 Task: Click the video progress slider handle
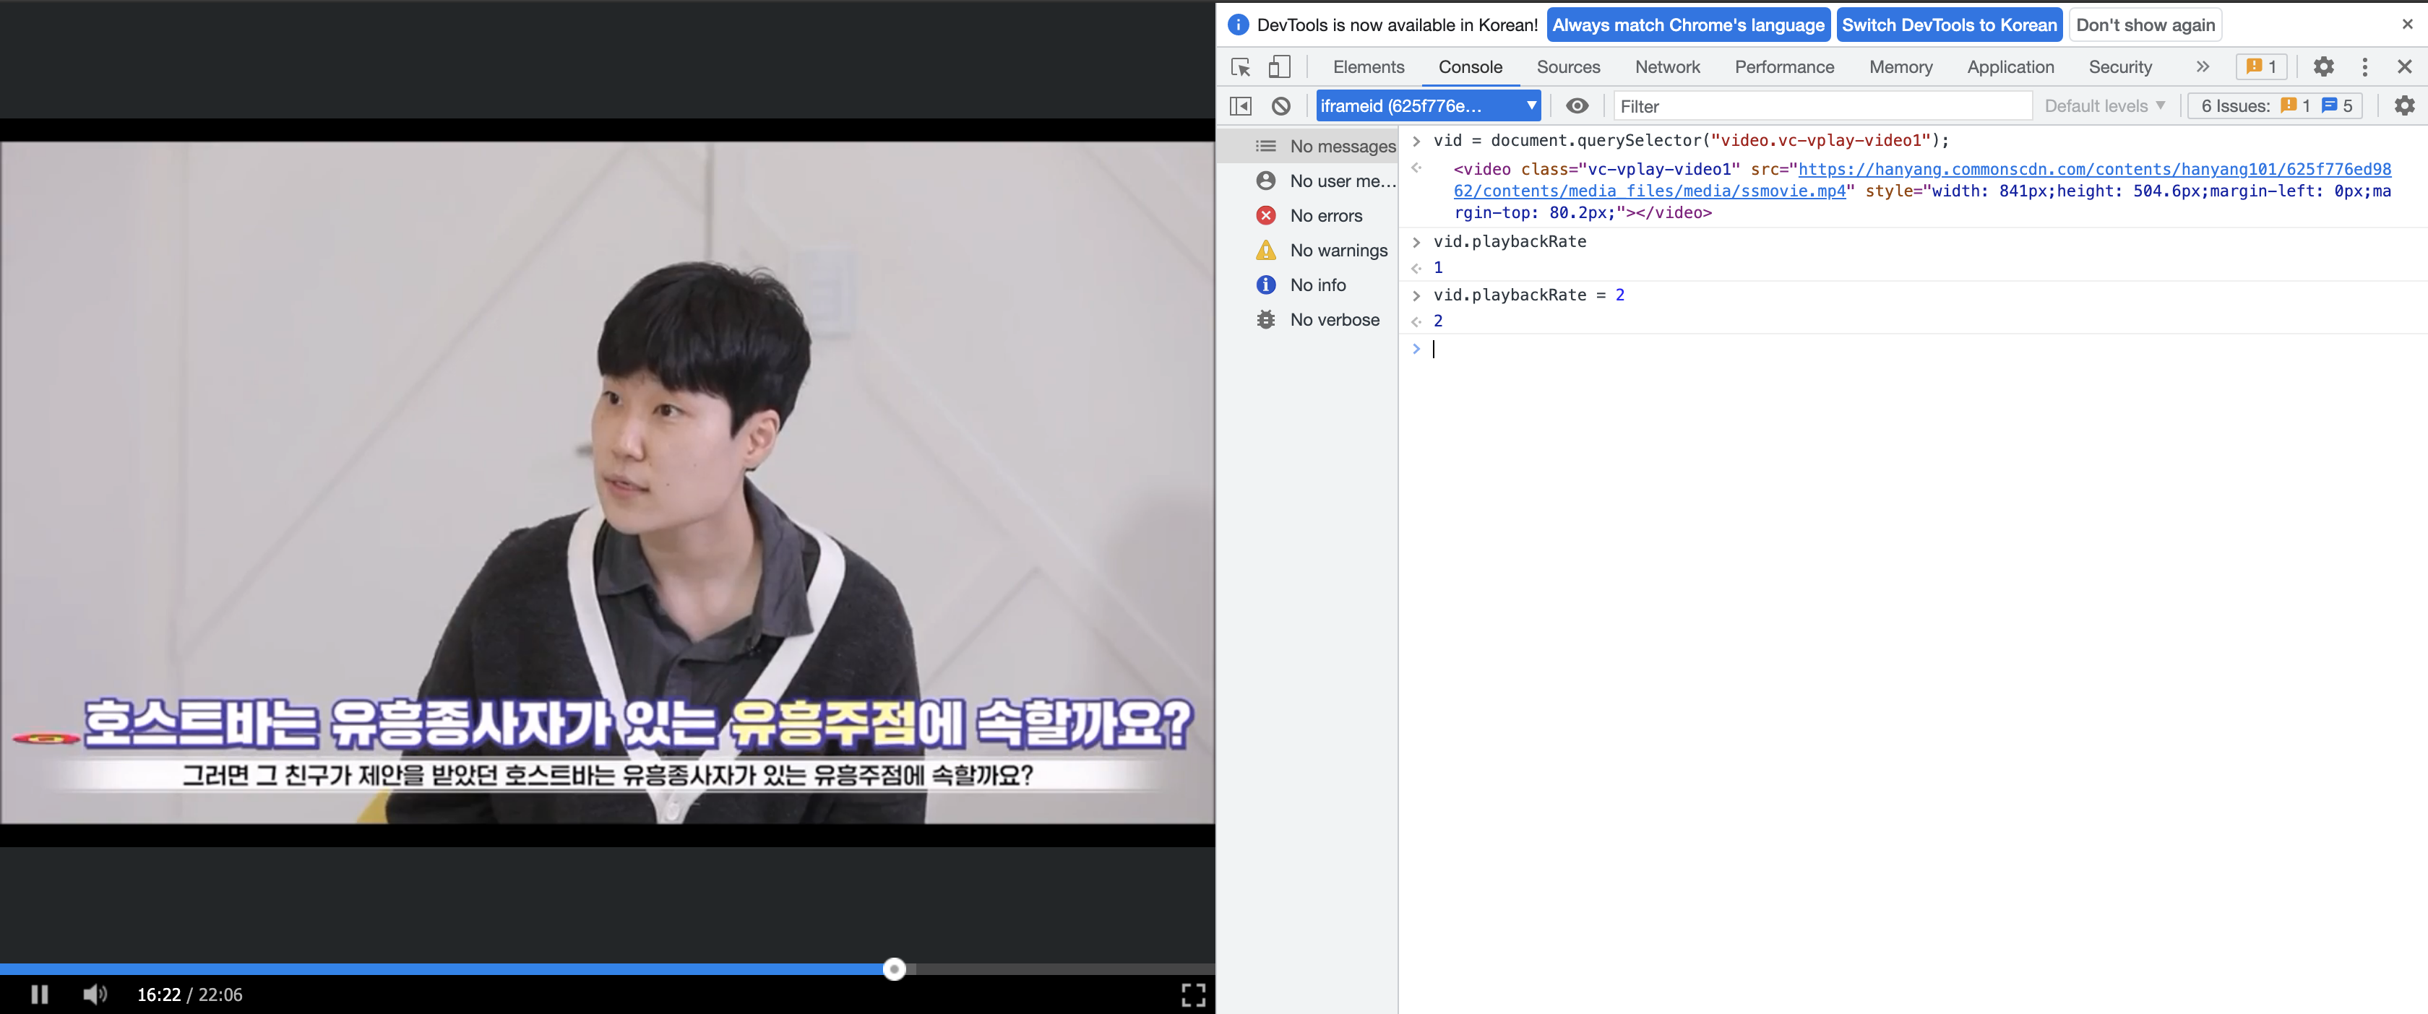coord(894,968)
